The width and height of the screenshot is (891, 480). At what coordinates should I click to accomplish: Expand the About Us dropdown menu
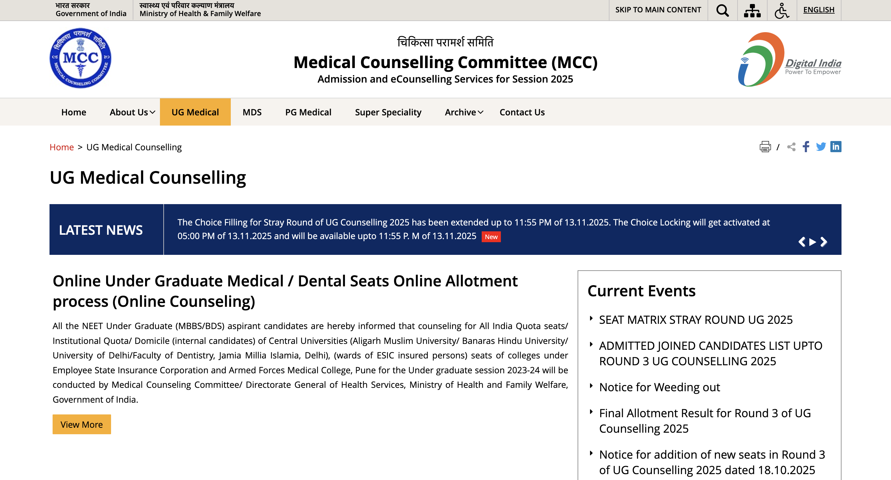[132, 112]
